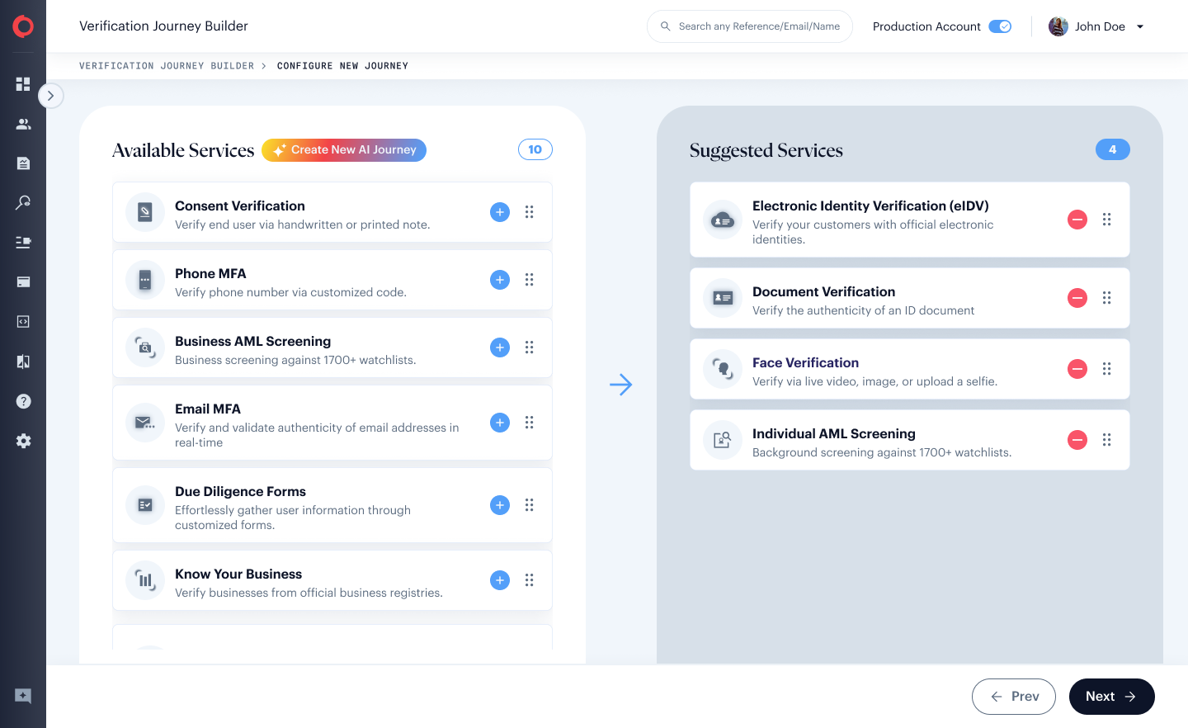The width and height of the screenshot is (1188, 728).
Task: Select the Business AML Screening title
Action: [x=252, y=341]
